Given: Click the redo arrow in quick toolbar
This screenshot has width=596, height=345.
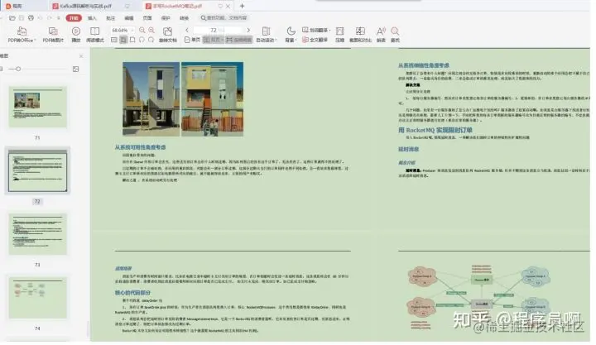Looking at the screenshot, I should [x=50, y=18].
